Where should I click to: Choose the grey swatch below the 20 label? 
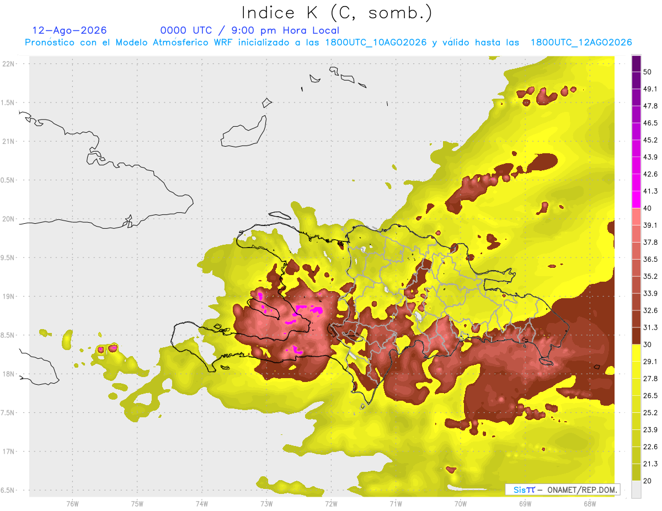click(x=636, y=489)
